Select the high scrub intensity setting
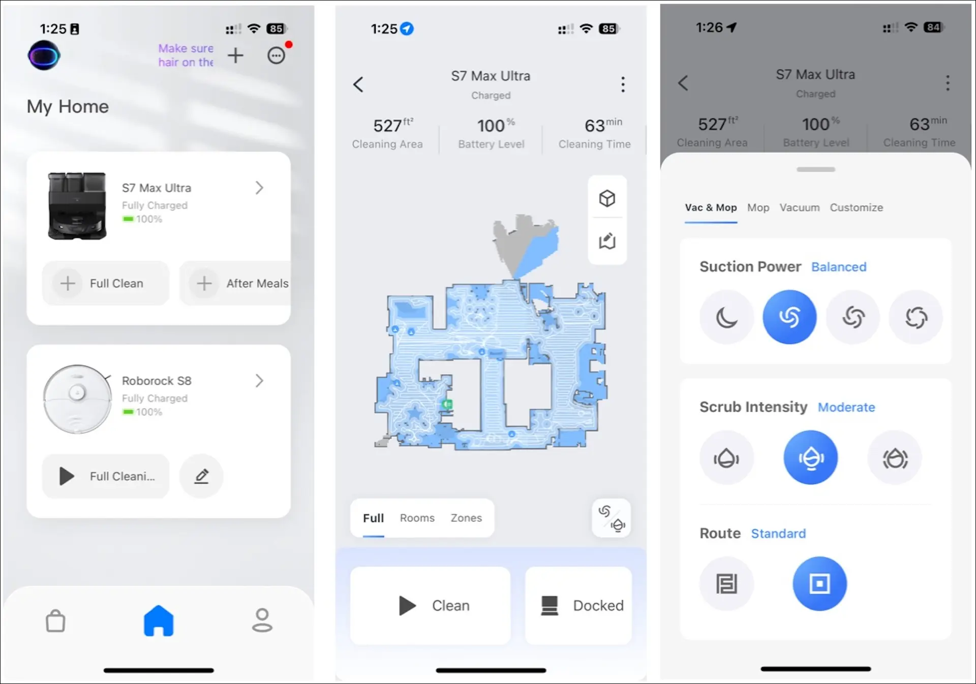This screenshot has height=684, width=976. coord(895,458)
